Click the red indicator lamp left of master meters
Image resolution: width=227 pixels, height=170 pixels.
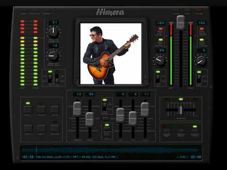pos(160,29)
